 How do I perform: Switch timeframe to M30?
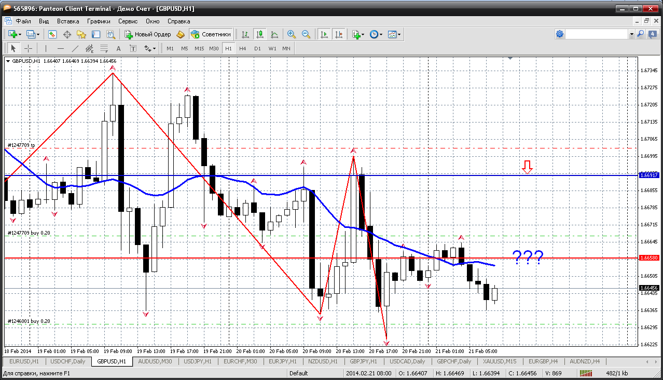tap(214, 48)
